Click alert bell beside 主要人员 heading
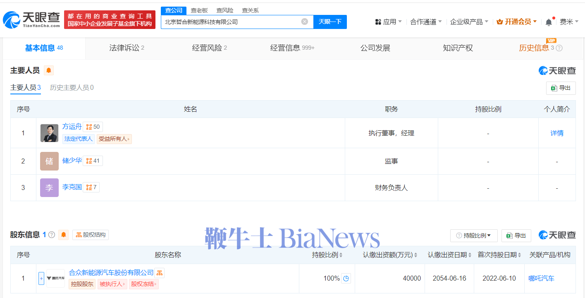The image size is (585, 298). pos(49,70)
